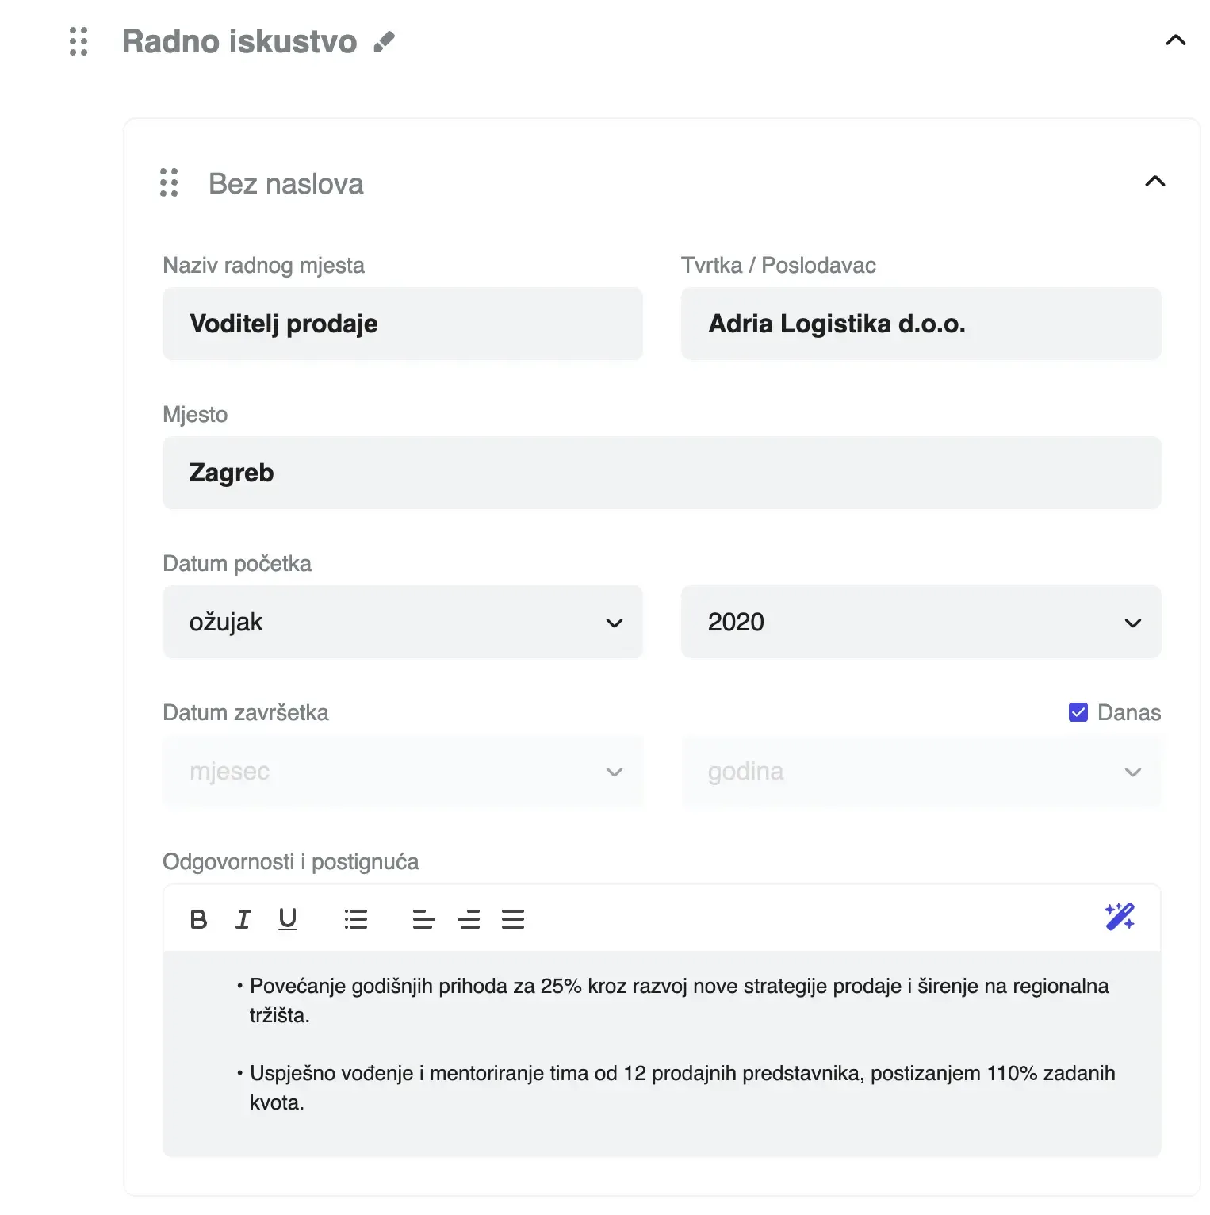The height and width of the screenshot is (1215, 1210).
Task: Click the Bez naslova title to rename it
Action: point(285,183)
